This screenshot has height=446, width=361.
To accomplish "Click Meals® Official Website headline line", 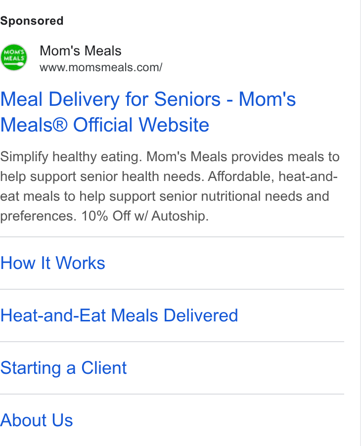I will point(105,125).
